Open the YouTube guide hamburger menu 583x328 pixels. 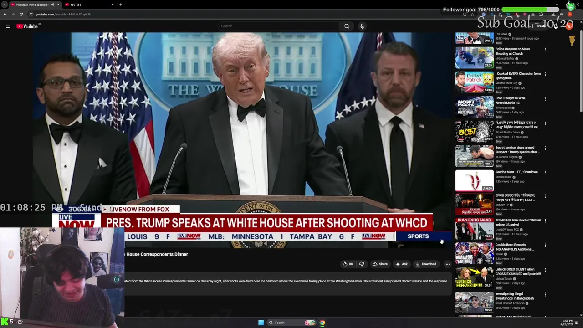click(x=8, y=26)
